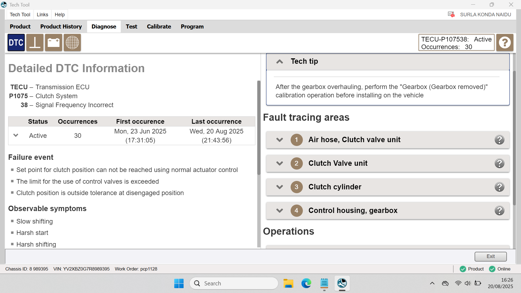Image resolution: width=521 pixels, height=293 pixels.
Task: Expand the Clutch Valve unit section
Action: 279,163
